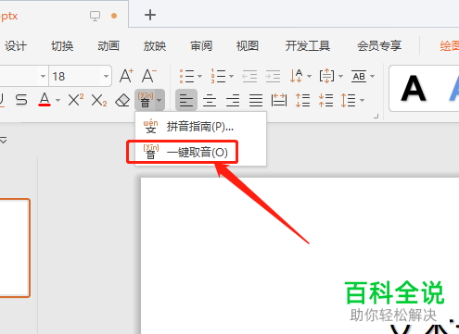Expand vertical text align dropdown arrow
Viewport: 459px width, 334px height.
pyautogui.click(x=340, y=76)
